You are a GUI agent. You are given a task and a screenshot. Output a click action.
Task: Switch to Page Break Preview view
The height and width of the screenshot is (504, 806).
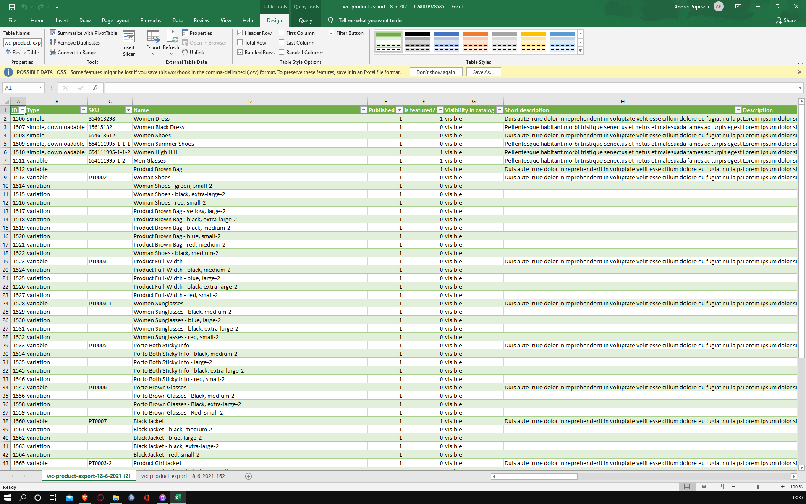721,486
